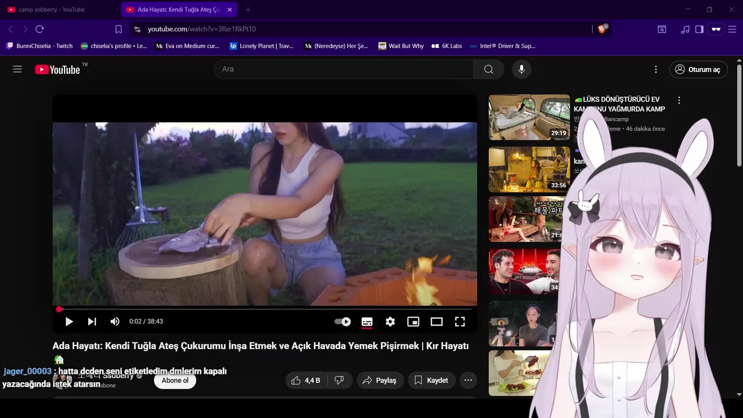This screenshot has width=743, height=418.
Task: Enter fullscreen mode
Action: click(x=460, y=321)
